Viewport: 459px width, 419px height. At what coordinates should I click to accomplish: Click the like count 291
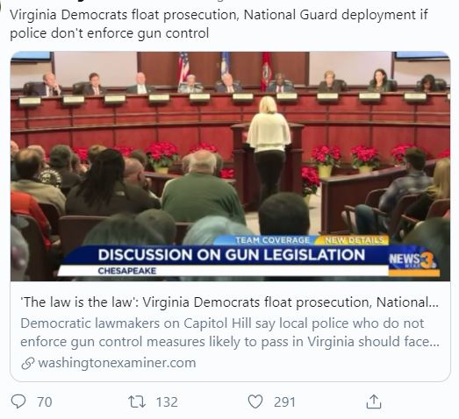[284, 401]
